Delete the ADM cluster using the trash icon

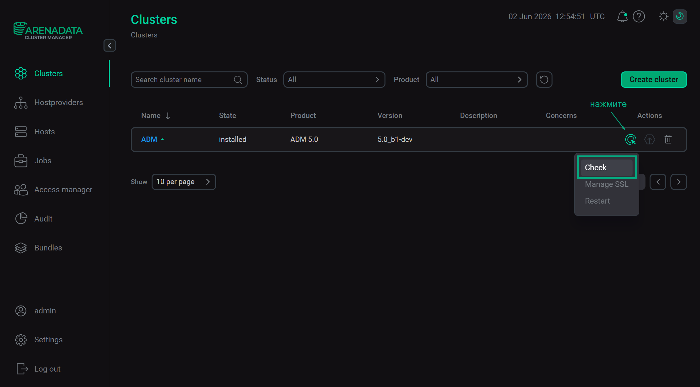668,139
